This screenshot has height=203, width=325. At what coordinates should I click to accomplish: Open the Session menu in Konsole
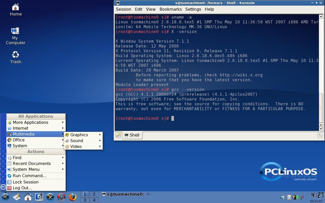click(x=123, y=9)
